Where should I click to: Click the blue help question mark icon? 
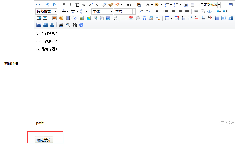(x=81, y=25)
